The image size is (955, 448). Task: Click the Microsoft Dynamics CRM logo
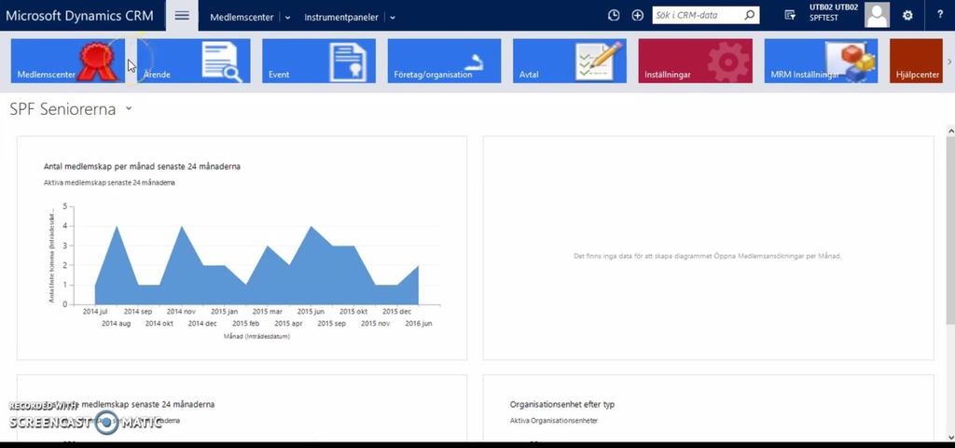(x=80, y=15)
